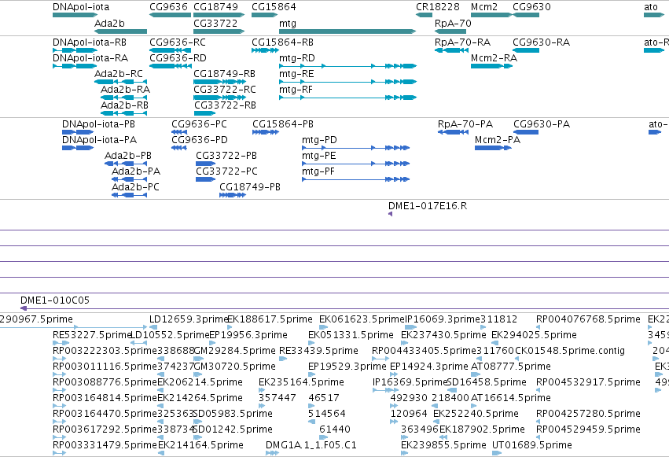
Task: Select protein feature Ada2b-PA
Action: 129,179
